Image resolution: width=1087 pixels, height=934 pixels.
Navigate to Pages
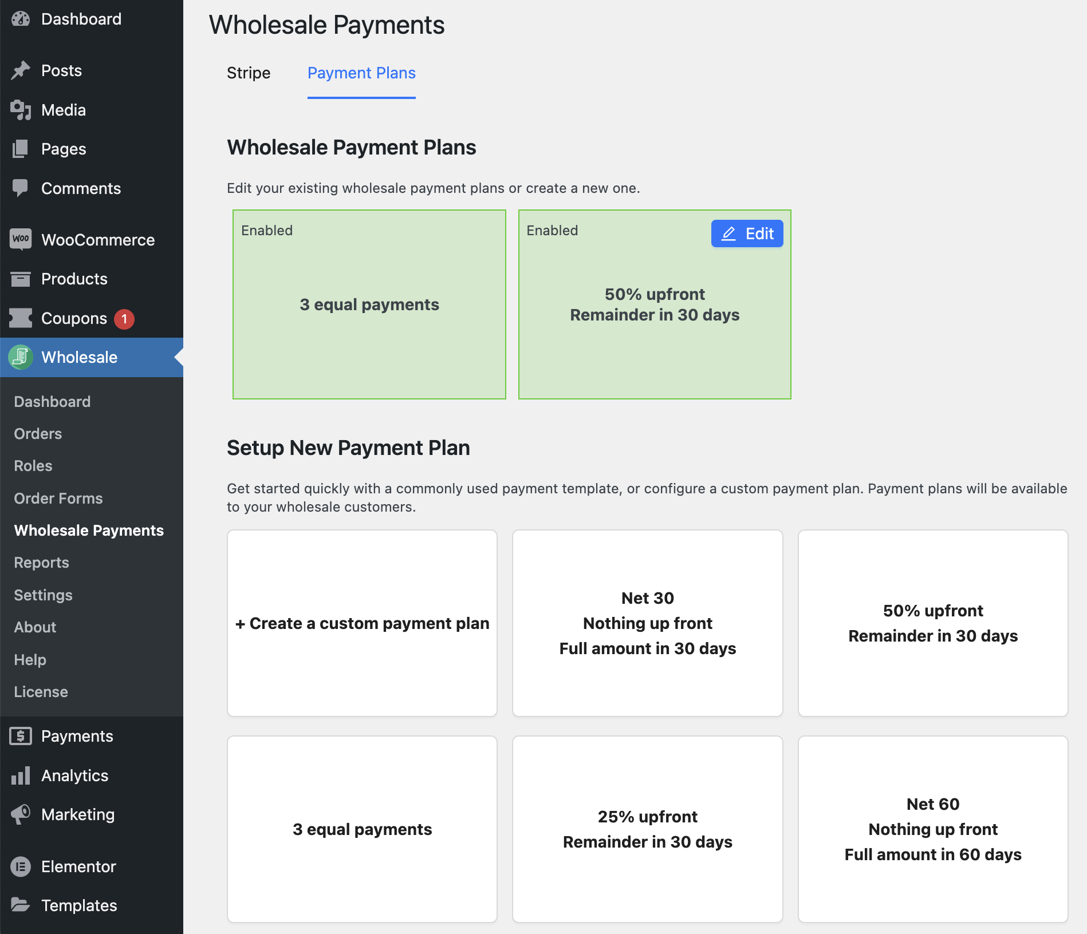tap(64, 149)
